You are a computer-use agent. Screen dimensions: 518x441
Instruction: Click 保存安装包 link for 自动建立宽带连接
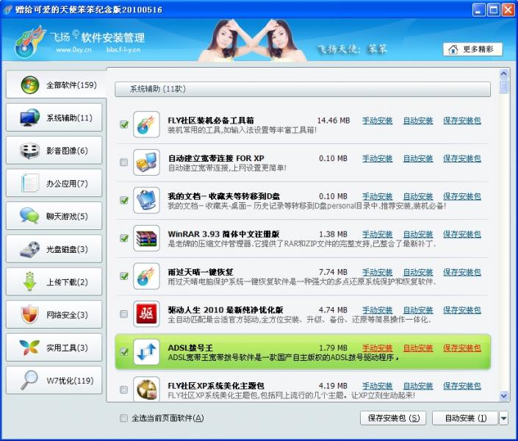tap(462, 159)
